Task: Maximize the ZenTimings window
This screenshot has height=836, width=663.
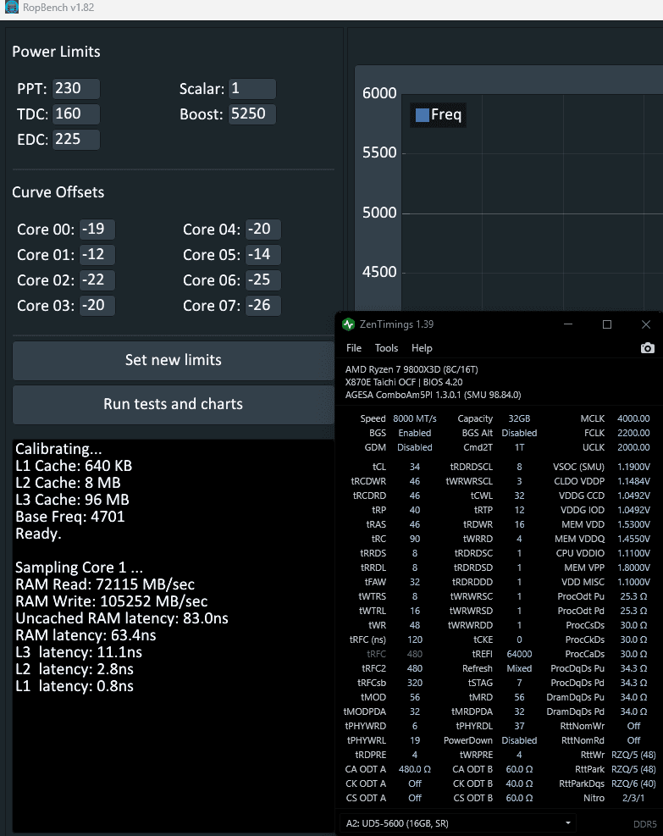Action: tap(607, 324)
